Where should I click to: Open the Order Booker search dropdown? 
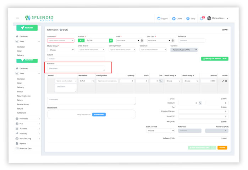coord(92,50)
